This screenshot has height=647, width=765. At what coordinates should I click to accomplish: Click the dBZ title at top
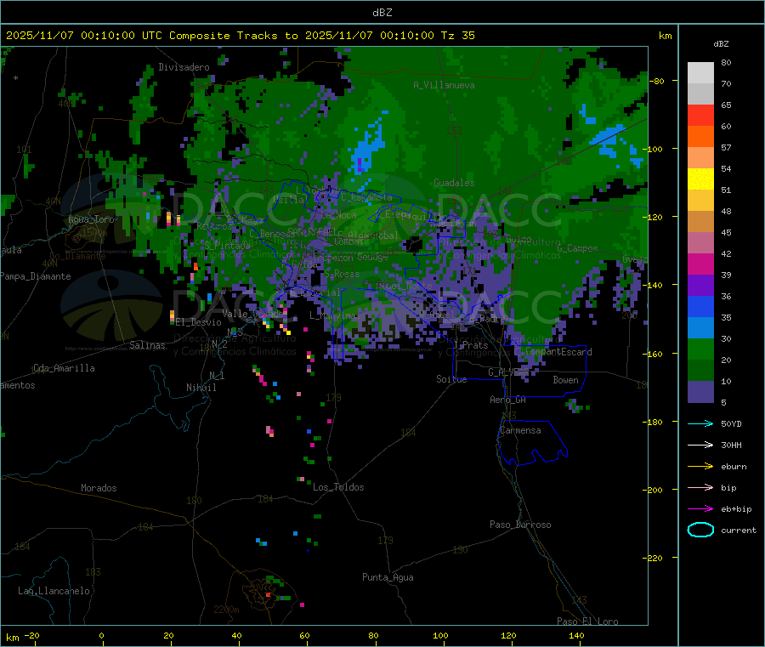click(382, 13)
